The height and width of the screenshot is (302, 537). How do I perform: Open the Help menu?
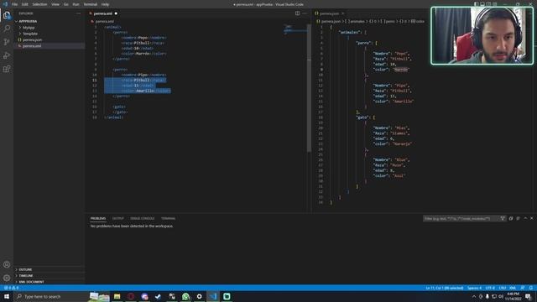click(x=105, y=4)
